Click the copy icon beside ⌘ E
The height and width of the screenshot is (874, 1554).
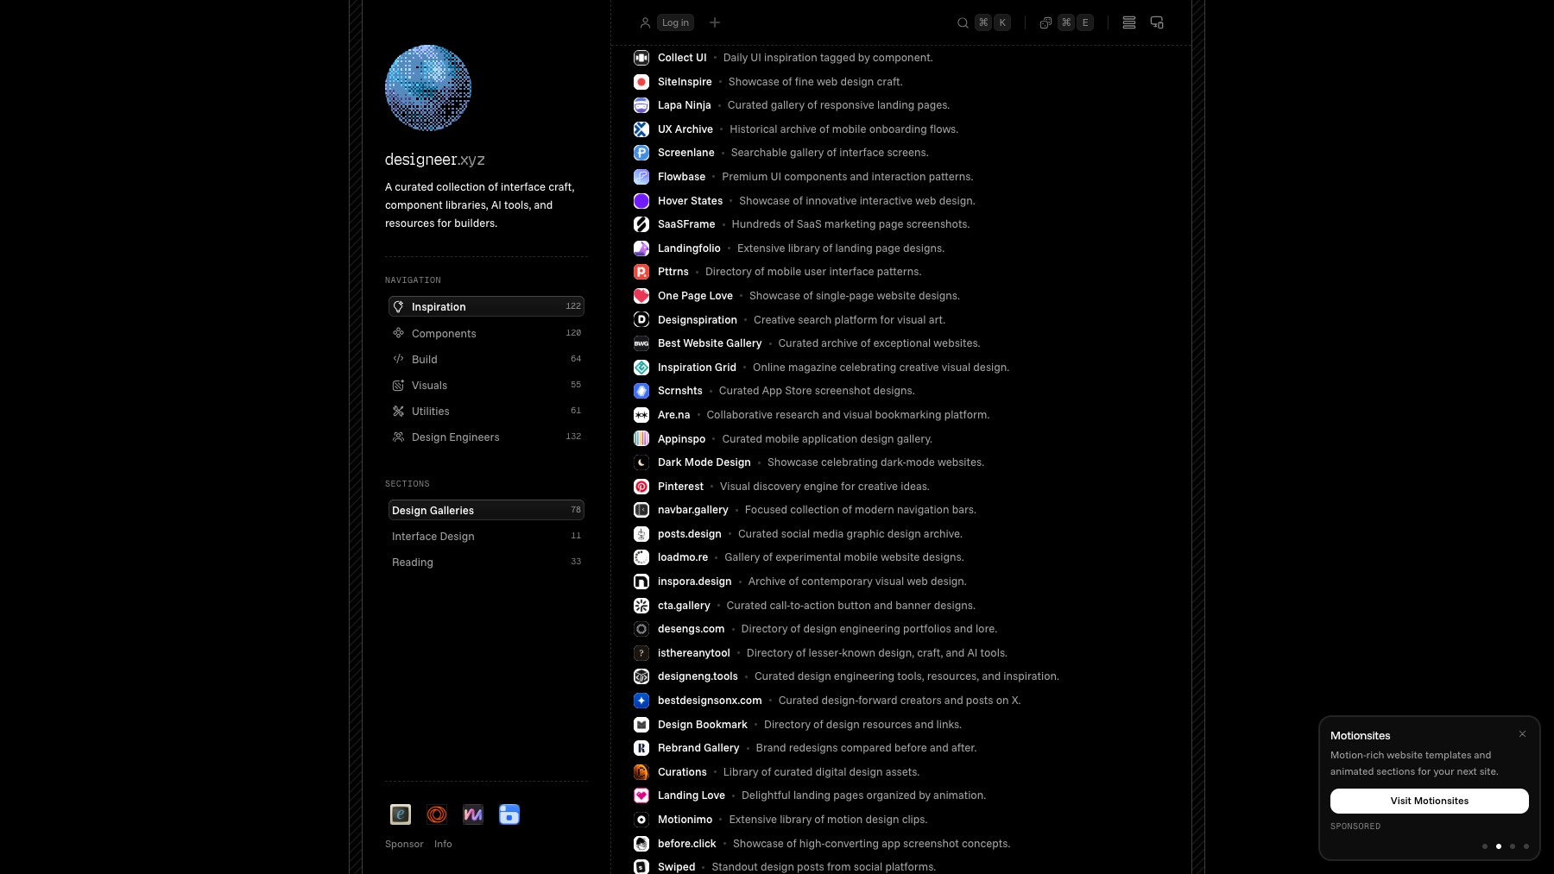pyautogui.click(x=1045, y=23)
